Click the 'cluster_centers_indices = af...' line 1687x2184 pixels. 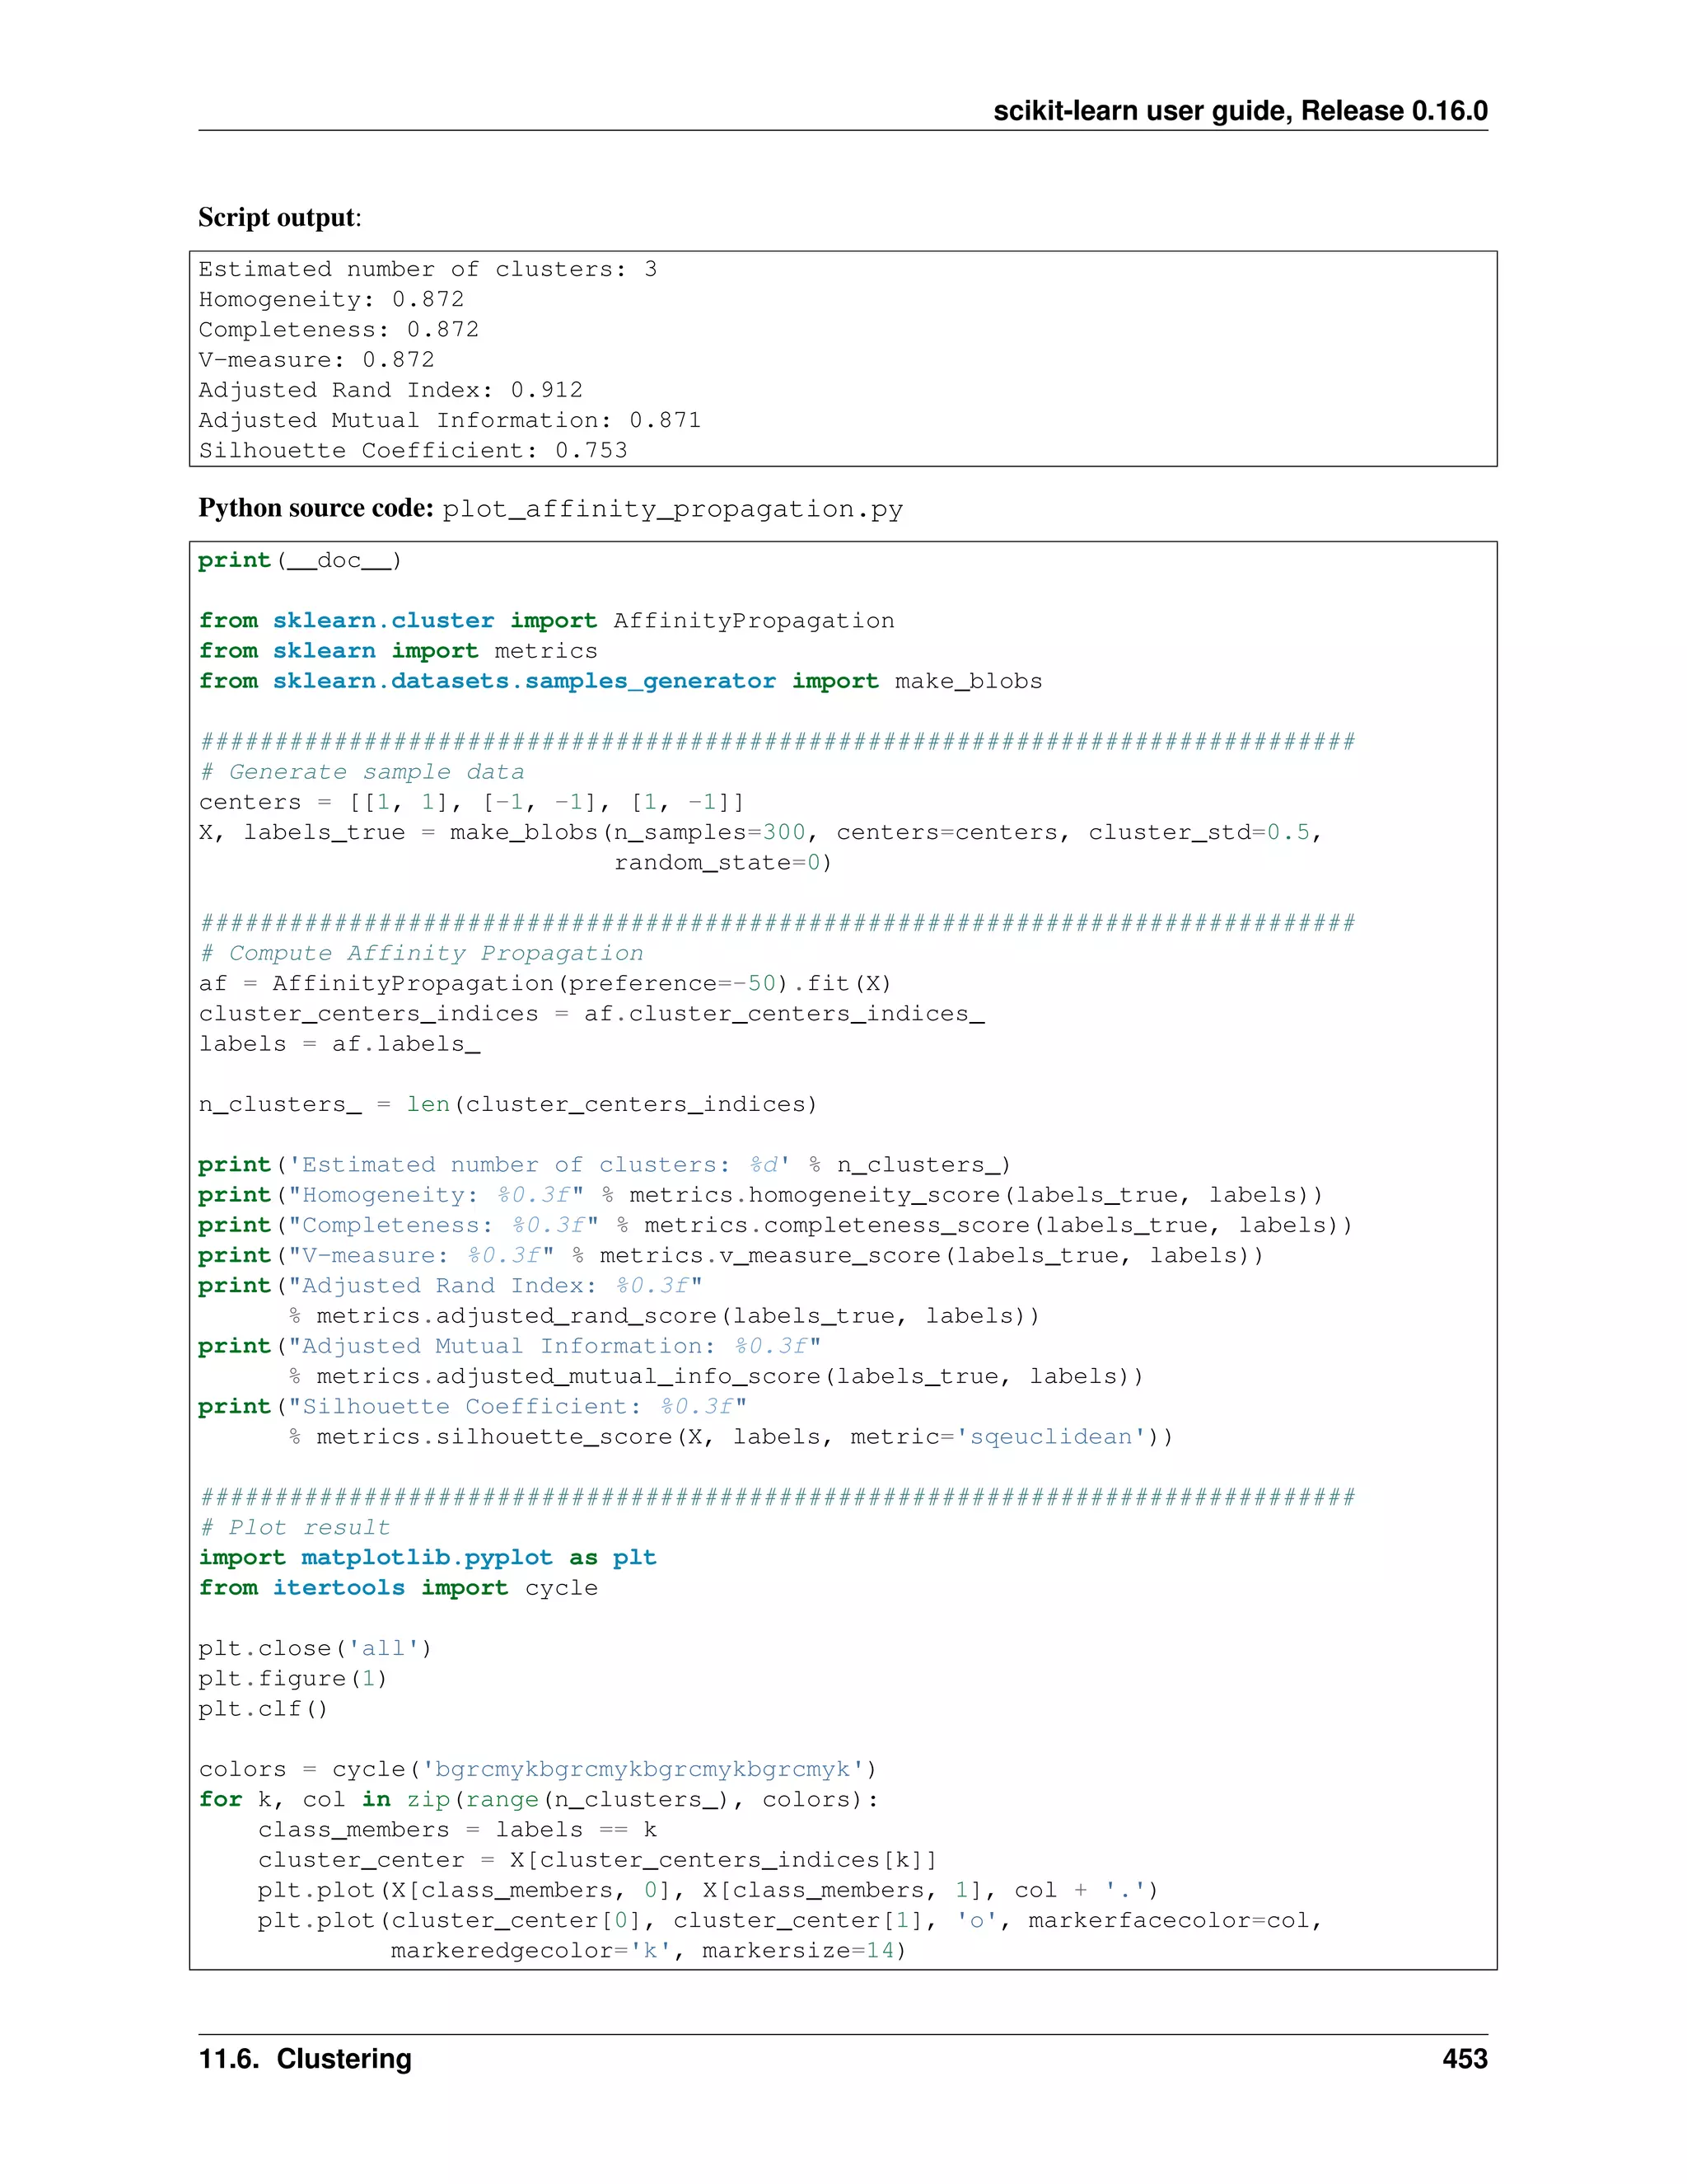591,1013
